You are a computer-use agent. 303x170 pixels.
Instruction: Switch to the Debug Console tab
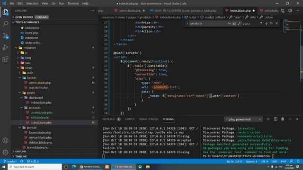click(149, 119)
